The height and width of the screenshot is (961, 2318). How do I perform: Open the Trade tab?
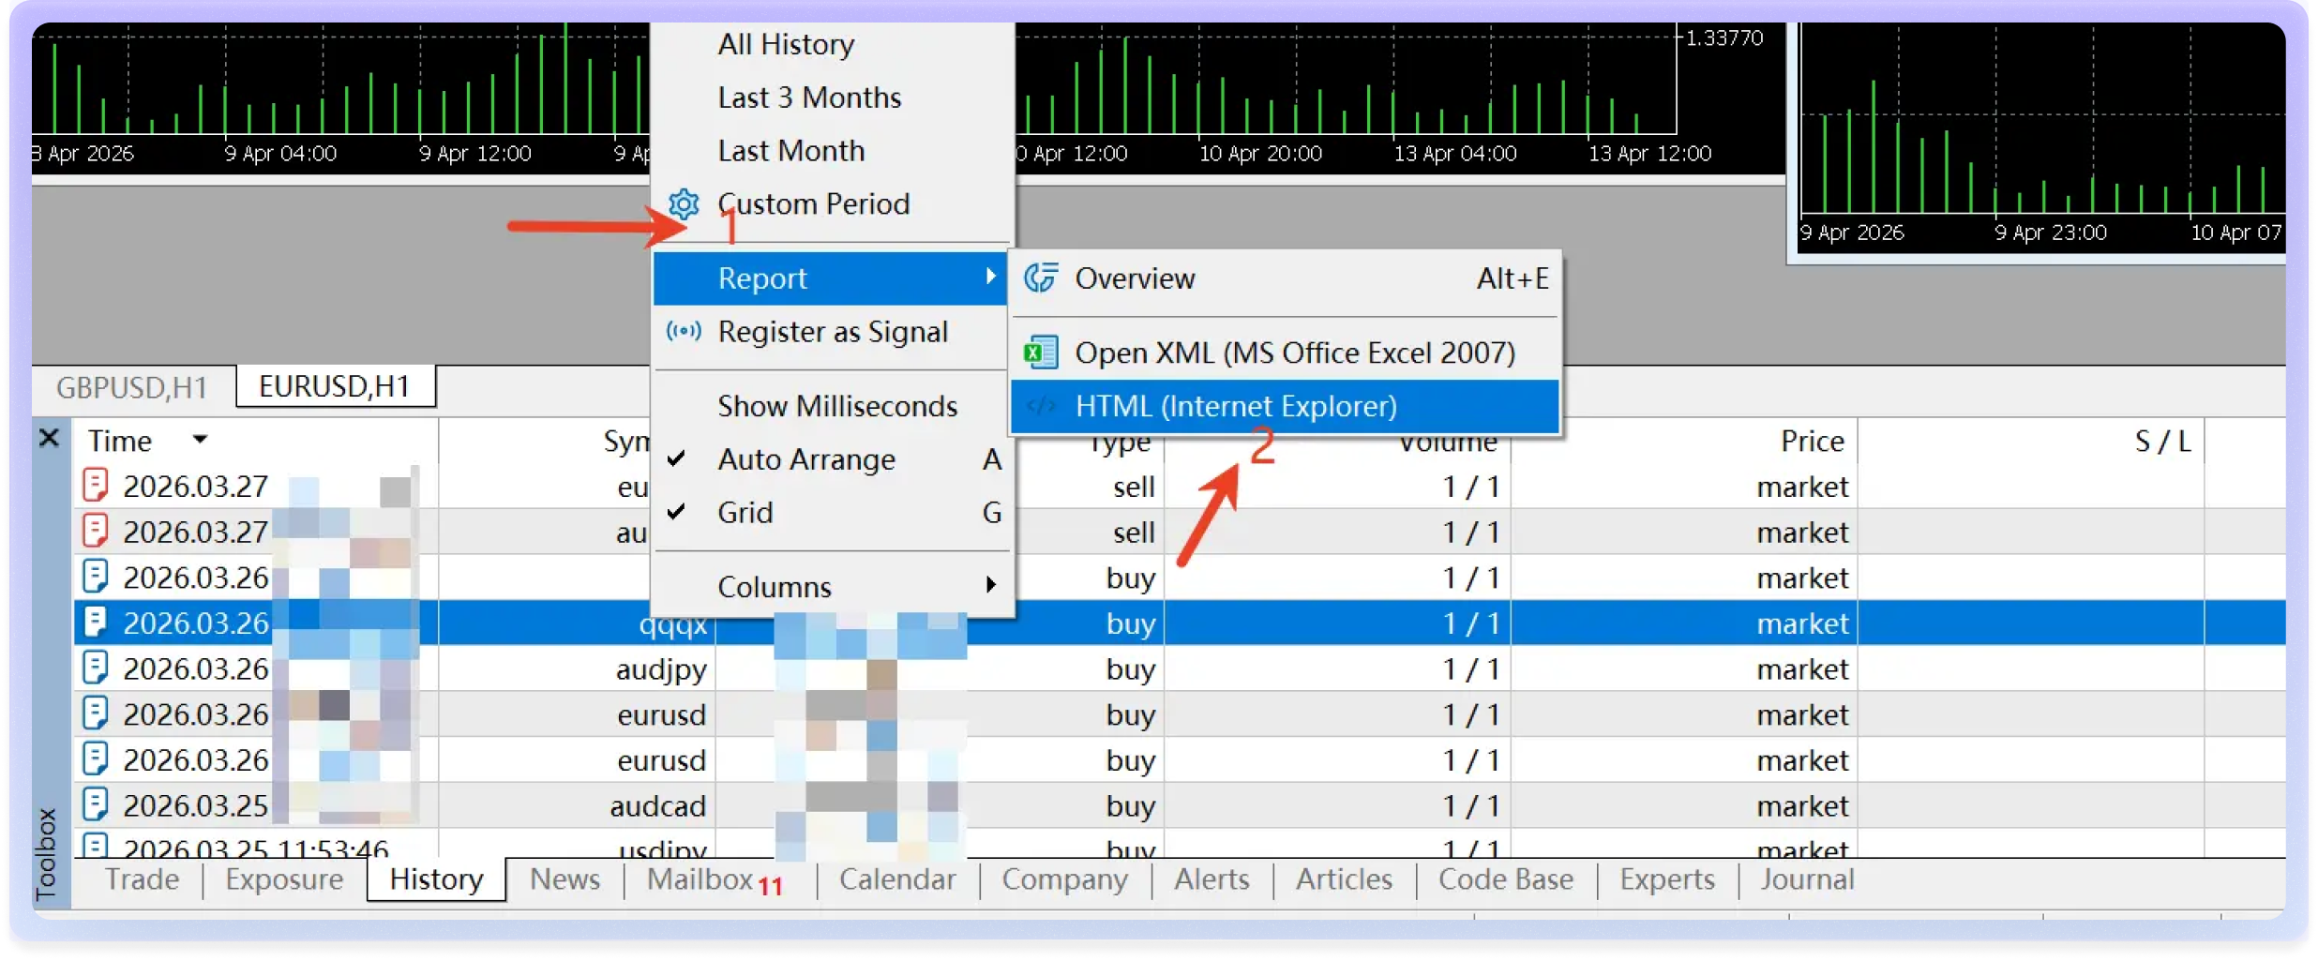(x=142, y=879)
